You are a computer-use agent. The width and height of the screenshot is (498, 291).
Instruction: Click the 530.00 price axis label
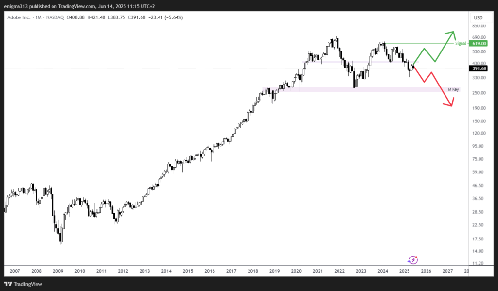tap(479, 51)
